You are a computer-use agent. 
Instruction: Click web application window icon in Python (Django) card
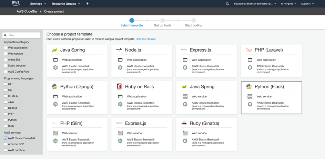pyautogui.click(x=55, y=96)
